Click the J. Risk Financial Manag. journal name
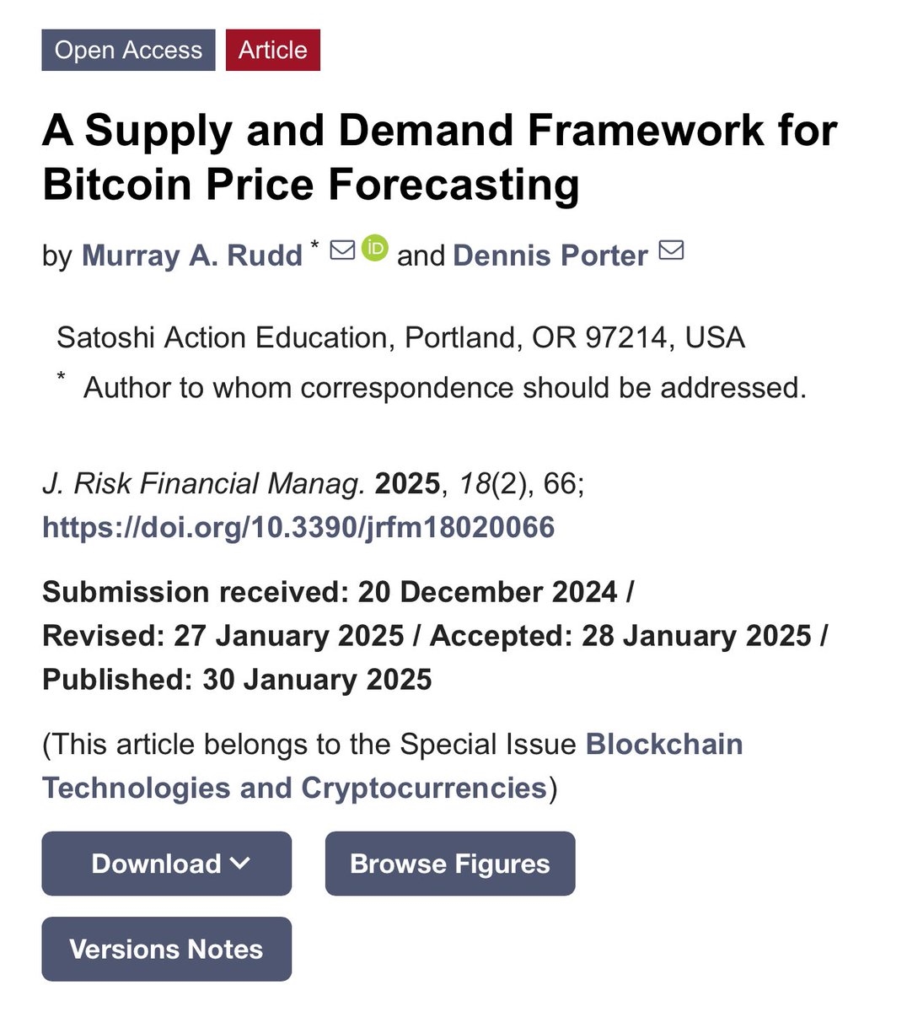907x1012 pixels. coord(204,483)
